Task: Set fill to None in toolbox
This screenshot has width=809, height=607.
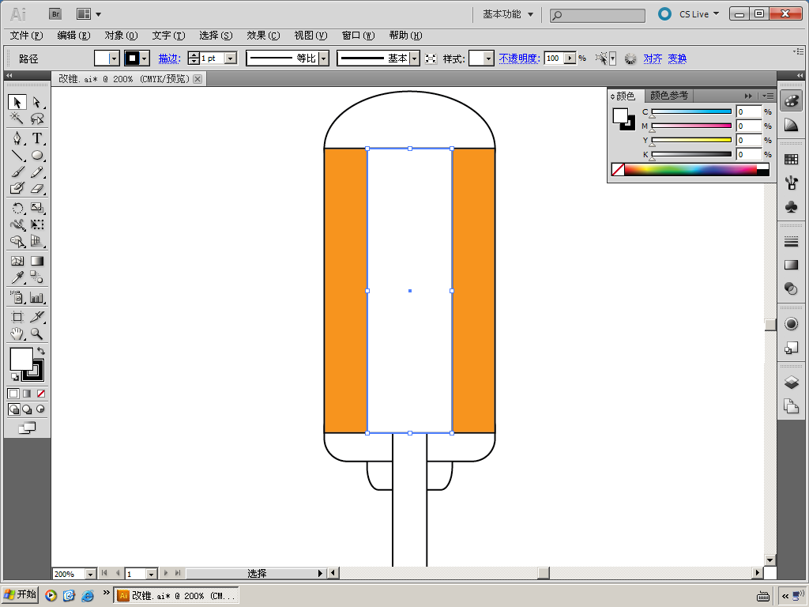Action: [41, 394]
